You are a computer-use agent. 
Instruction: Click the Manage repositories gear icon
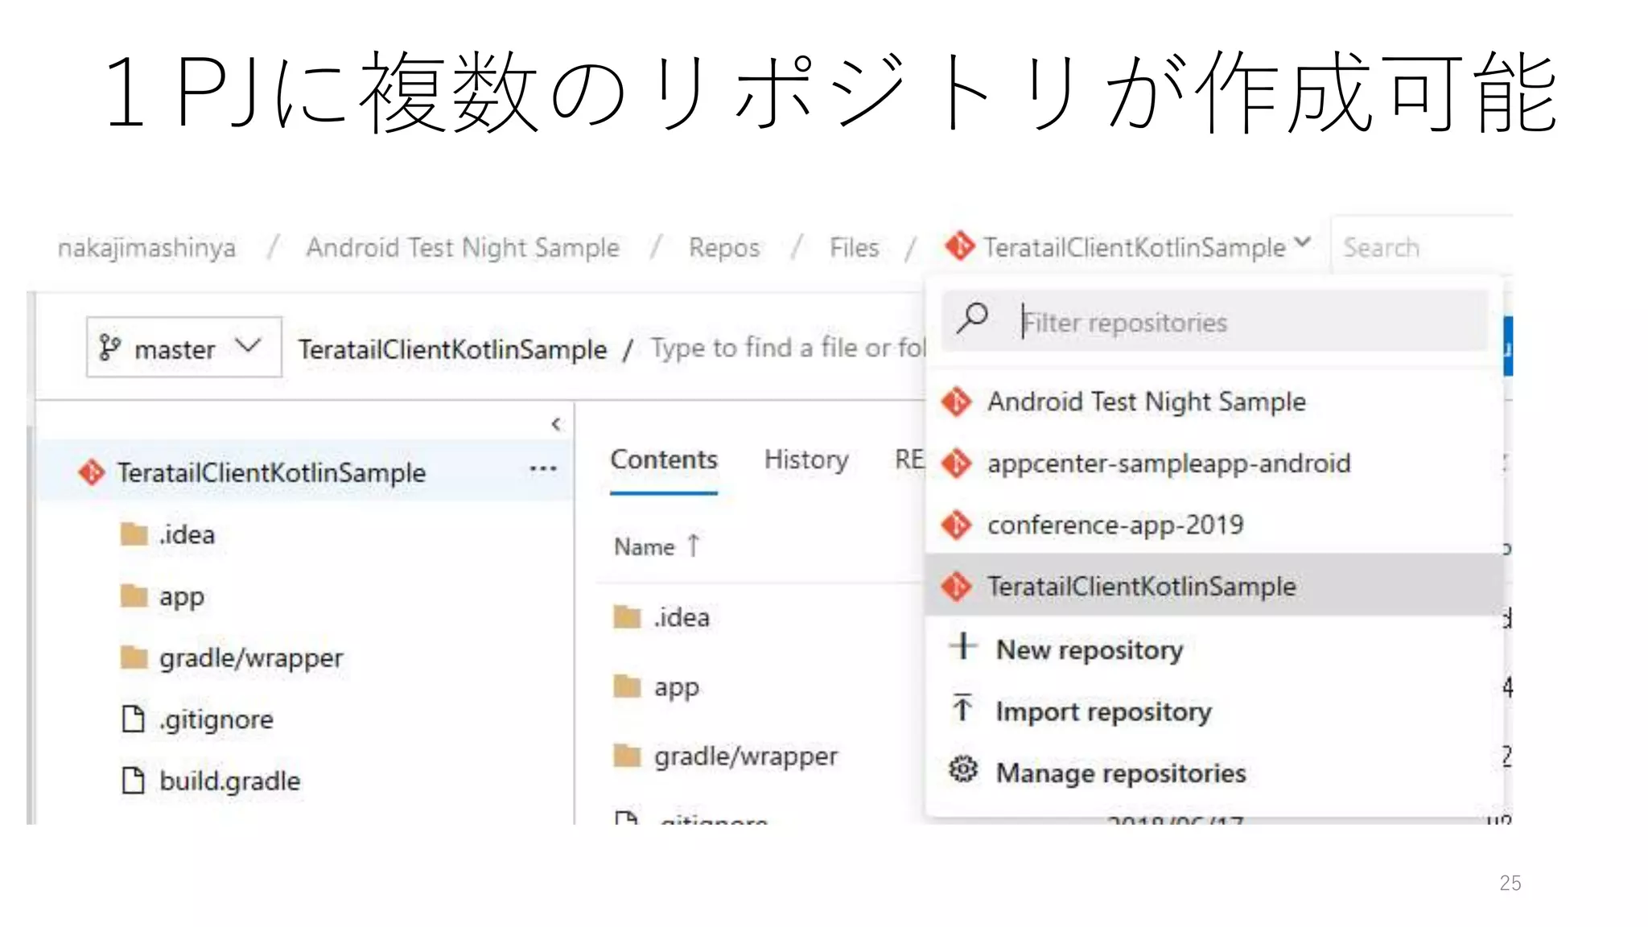[962, 770]
